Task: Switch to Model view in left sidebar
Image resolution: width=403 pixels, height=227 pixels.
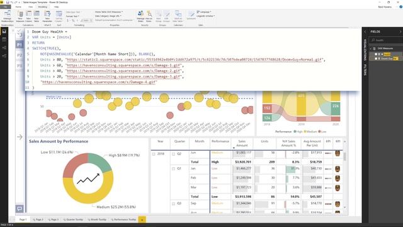Action: (x=4, y=48)
